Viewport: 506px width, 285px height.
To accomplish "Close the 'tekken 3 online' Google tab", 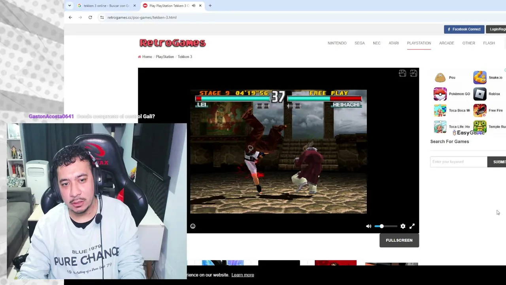I will coord(134,6).
